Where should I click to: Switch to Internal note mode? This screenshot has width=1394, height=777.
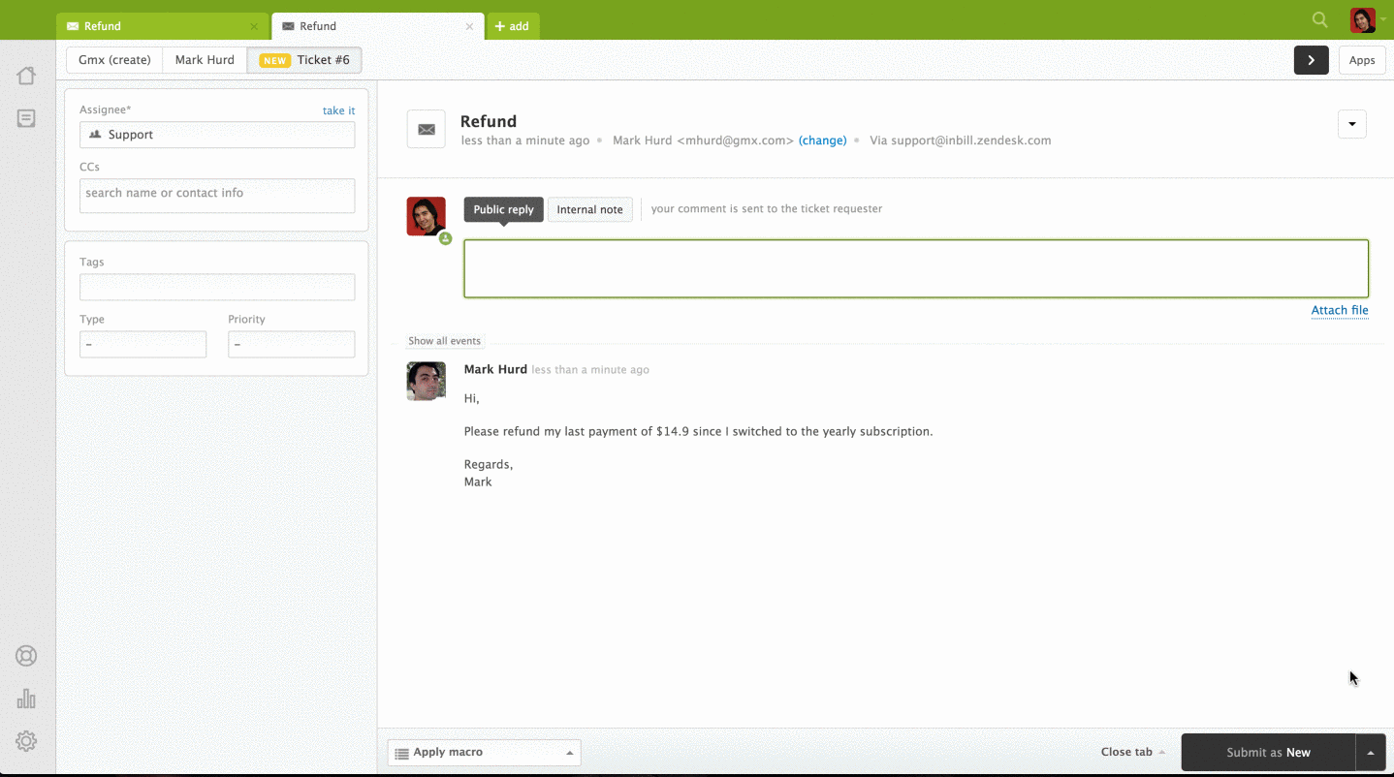point(589,209)
